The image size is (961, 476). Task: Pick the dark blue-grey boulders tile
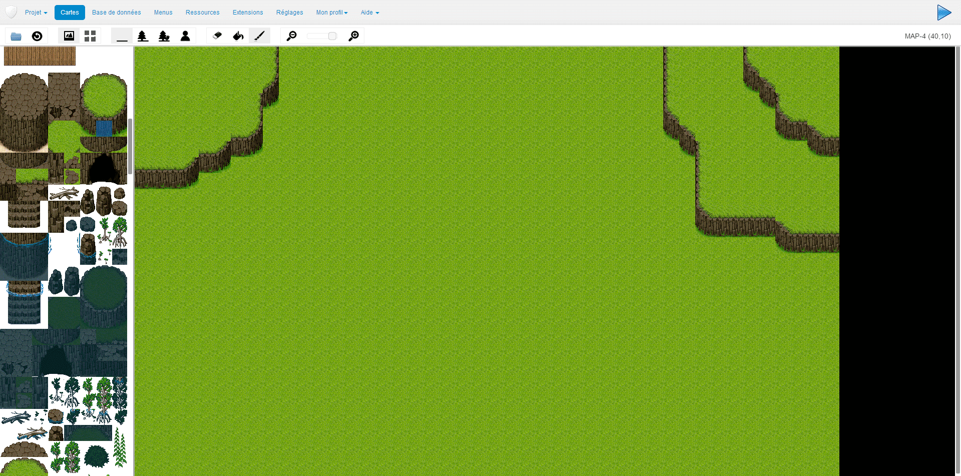pos(64,281)
